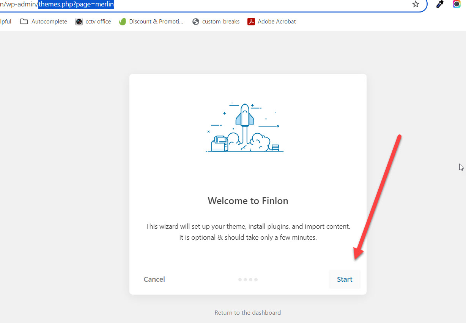The image size is (466, 323).
Task: Click the colorful circular extension icon
Action: (x=457, y=4)
